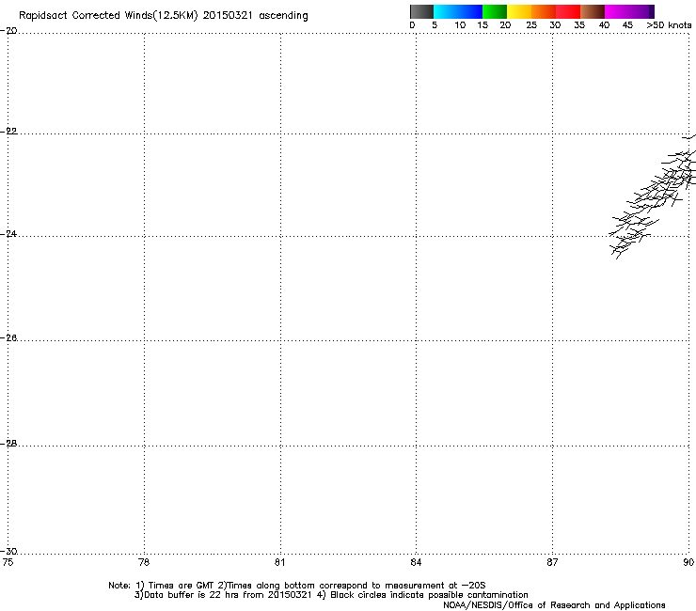Click the '40' knots legend tick label
This screenshot has height=611, width=696.
604,25
